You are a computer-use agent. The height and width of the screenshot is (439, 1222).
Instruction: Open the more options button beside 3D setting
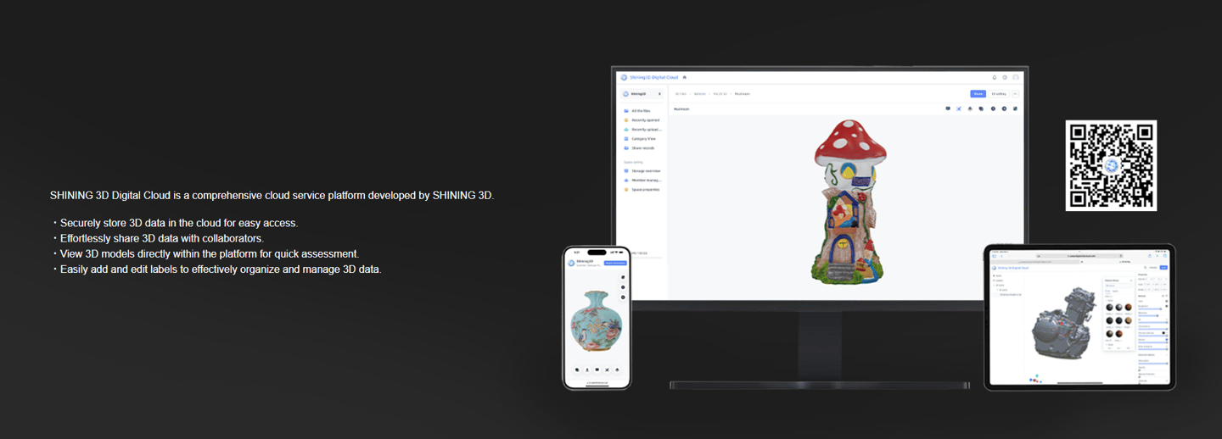(1015, 94)
